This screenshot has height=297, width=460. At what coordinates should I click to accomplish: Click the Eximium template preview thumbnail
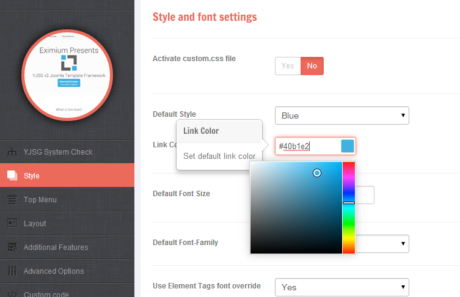click(67, 75)
